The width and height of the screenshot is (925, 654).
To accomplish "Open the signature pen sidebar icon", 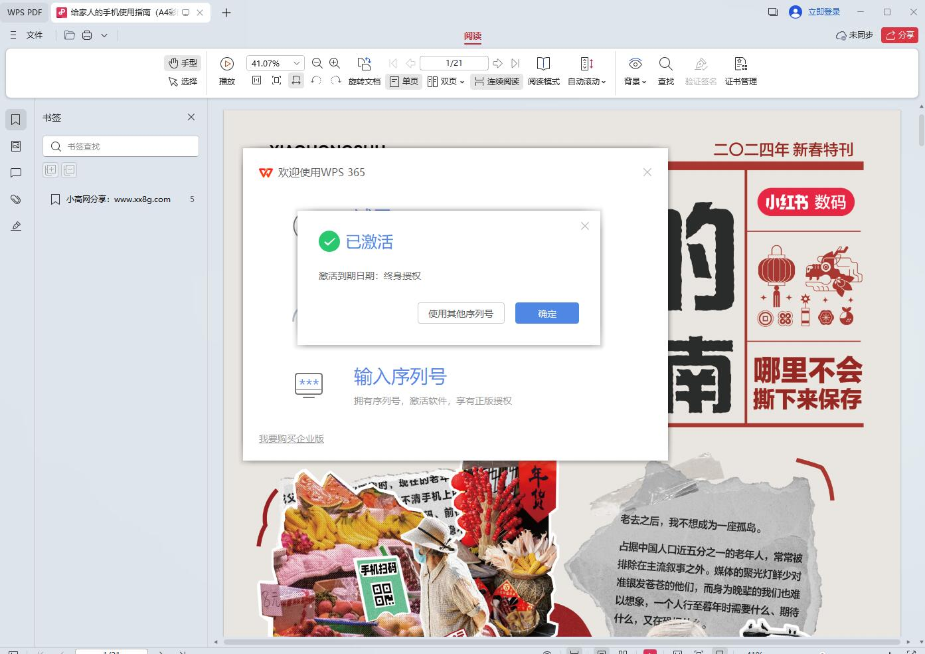I will coord(16,226).
